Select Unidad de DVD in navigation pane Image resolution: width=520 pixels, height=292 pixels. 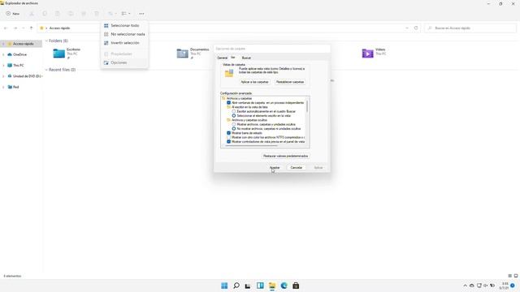tap(25, 76)
